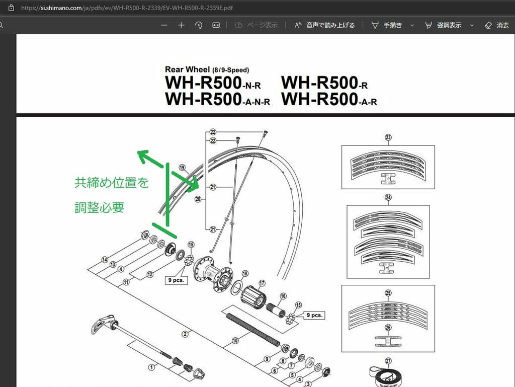Click the sticker set diagram for part 24
Image resolution: width=515 pixels, height=387 pixels.
(388, 242)
